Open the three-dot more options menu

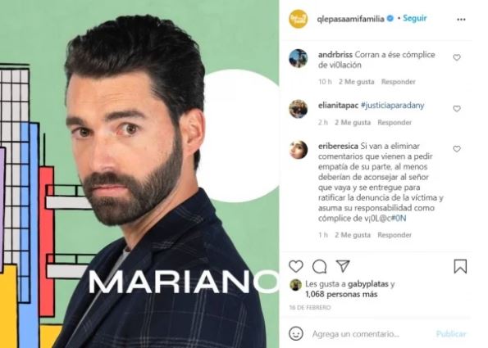pos(461,20)
